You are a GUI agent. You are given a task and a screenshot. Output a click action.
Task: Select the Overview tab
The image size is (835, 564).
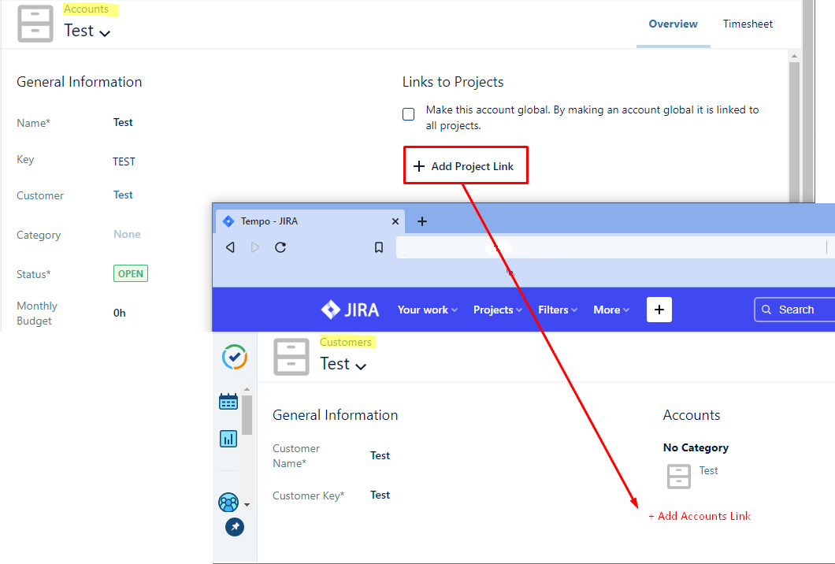(x=673, y=24)
